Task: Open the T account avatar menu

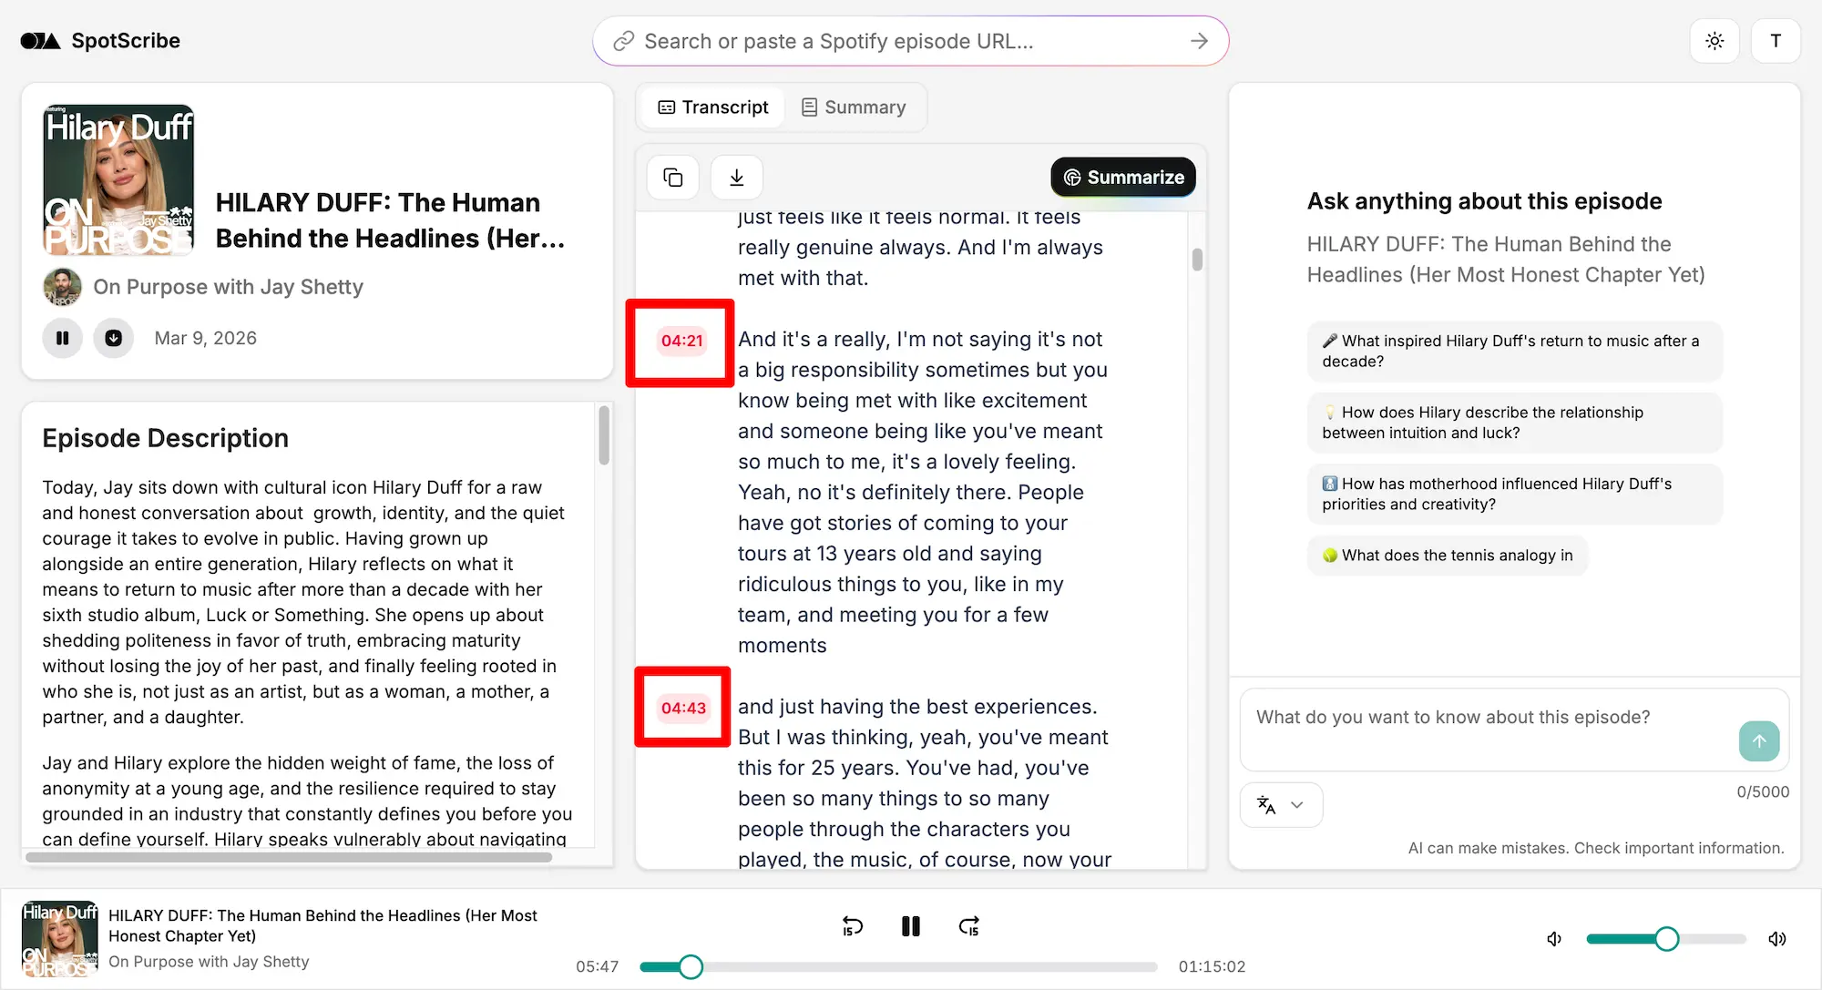Action: click(1775, 40)
